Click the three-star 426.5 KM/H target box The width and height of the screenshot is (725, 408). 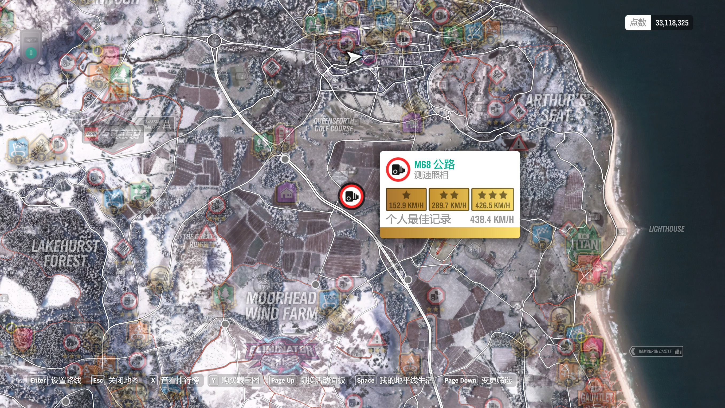point(492,200)
